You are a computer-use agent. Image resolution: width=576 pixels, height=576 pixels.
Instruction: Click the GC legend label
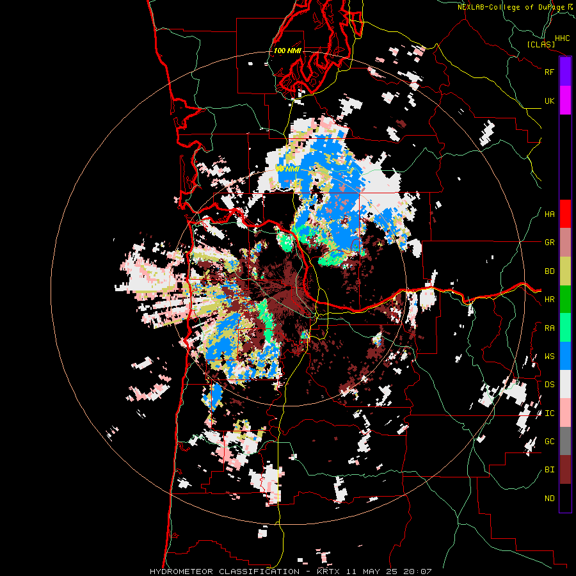[549, 442]
